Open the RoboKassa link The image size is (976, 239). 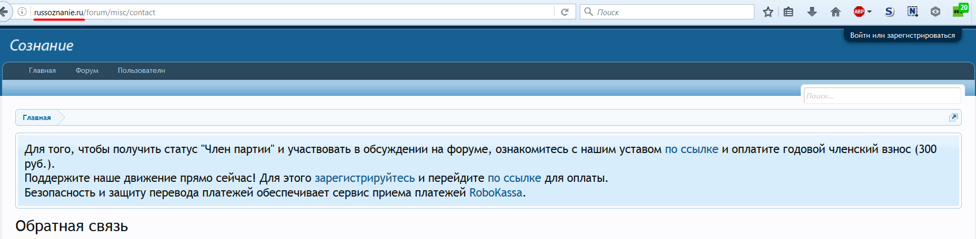pos(496,193)
